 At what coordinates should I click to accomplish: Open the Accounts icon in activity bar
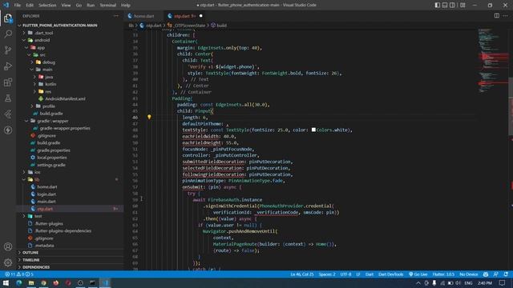8,246
